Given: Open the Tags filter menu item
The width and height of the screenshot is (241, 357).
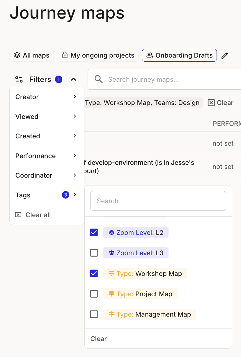Looking at the screenshot, I should [x=47, y=195].
